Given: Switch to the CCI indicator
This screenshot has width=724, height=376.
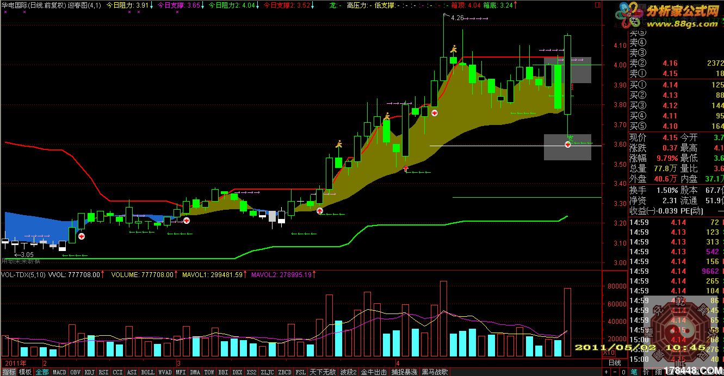Looking at the screenshot, I should (x=118, y=372).
